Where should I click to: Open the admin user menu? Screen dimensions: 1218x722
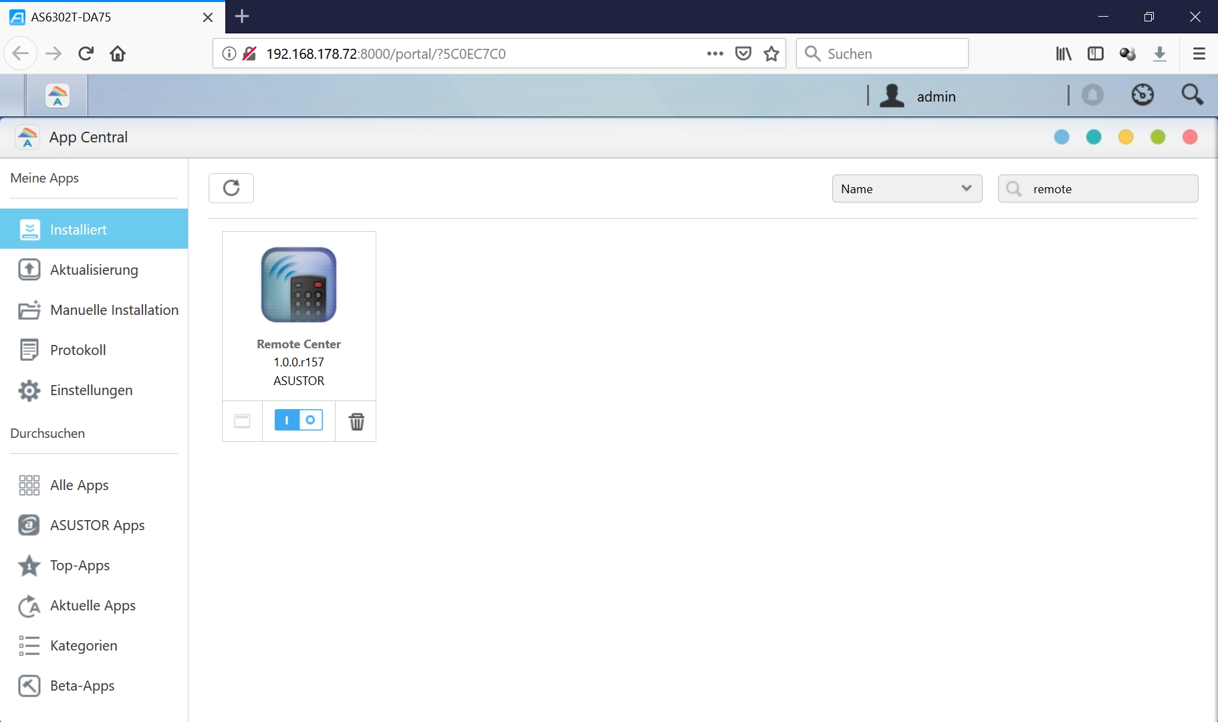[917, 96]
